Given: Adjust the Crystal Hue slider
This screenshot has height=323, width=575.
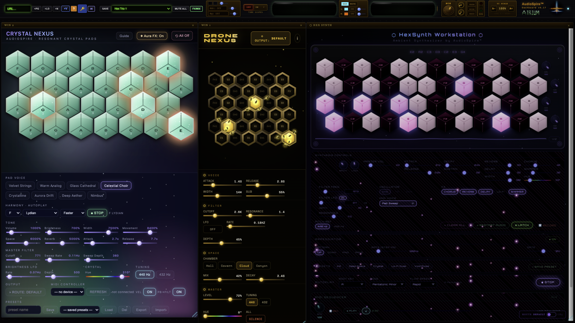Looking at the screenshot, I should pos(108,277).
